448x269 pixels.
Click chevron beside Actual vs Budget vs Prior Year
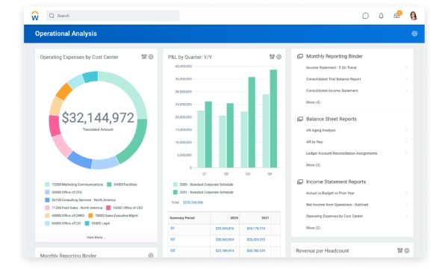point(406,194)
